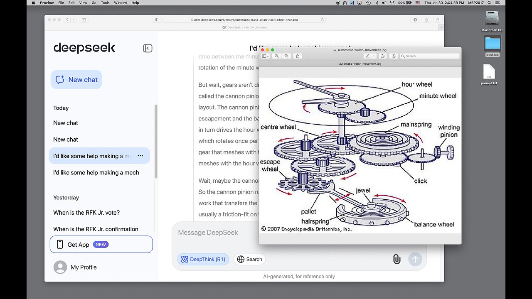The width and height of the screenshot is (532, 299).
Task: Open the 'When is the RFK Jr. vote?' chat
Action: pyautogui.click(x=86, y=213)
